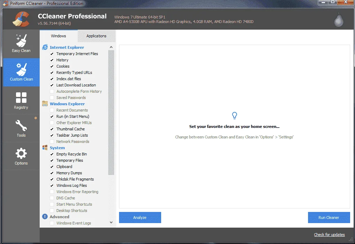Uncheck Temporary Files under System
The image size is (355, 244).
[52, 160]
